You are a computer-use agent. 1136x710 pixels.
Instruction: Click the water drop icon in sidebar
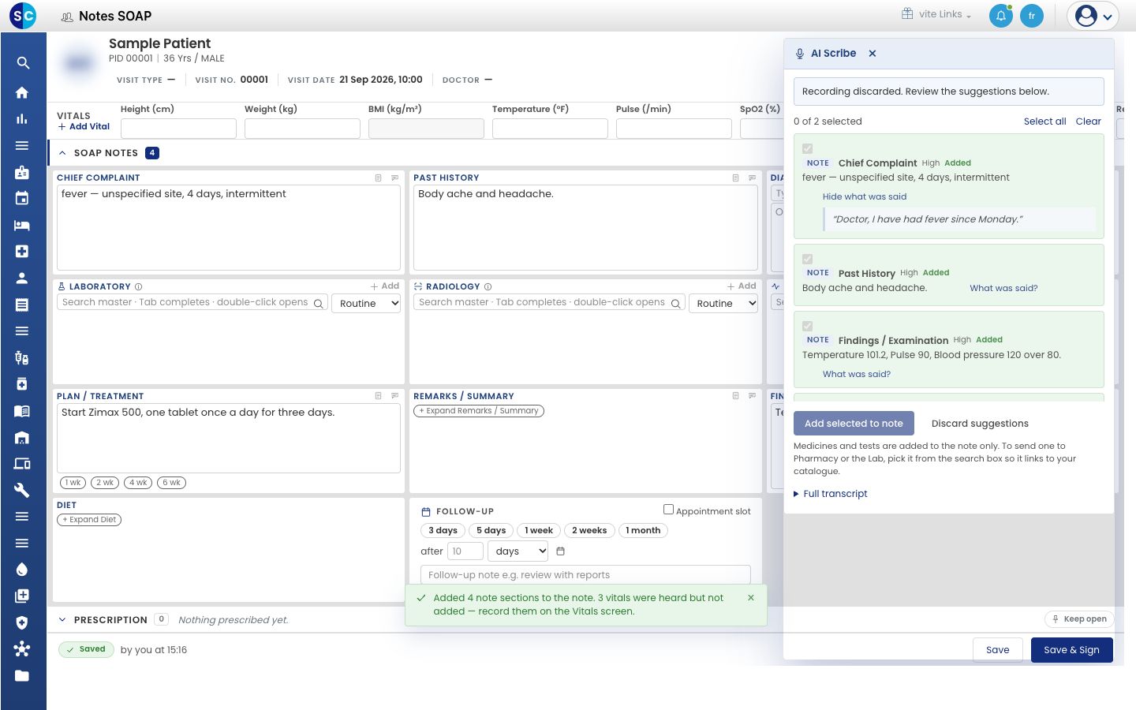click(x=22, y=570)
